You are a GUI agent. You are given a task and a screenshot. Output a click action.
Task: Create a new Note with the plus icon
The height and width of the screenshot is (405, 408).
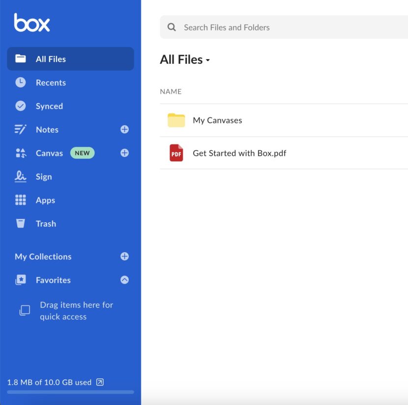click(124, 129)
